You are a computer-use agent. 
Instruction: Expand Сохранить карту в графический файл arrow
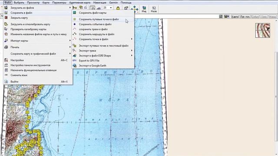pos(70,54)
